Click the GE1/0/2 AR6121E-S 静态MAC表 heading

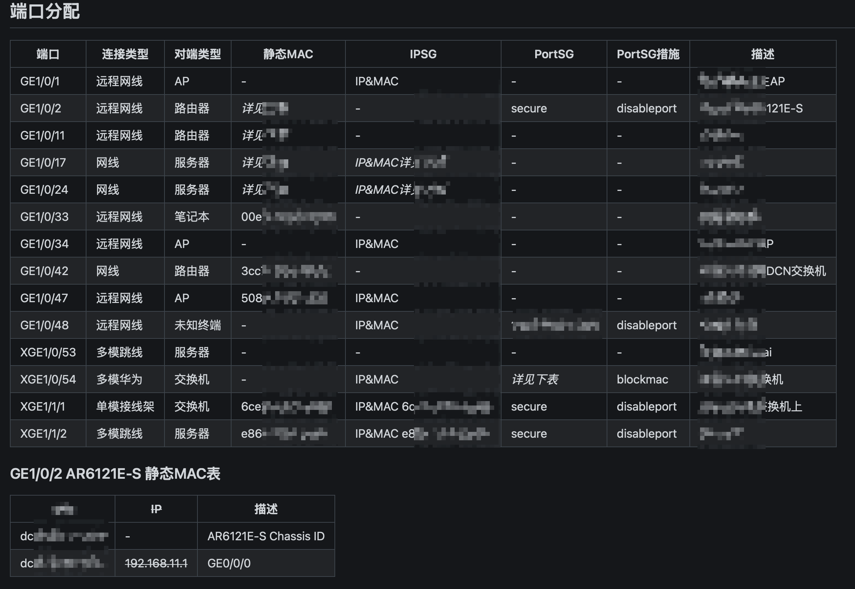115,474
